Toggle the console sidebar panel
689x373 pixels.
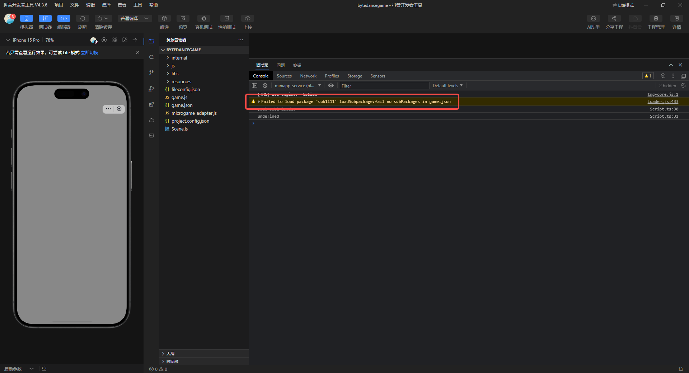[x=255, y=86]
